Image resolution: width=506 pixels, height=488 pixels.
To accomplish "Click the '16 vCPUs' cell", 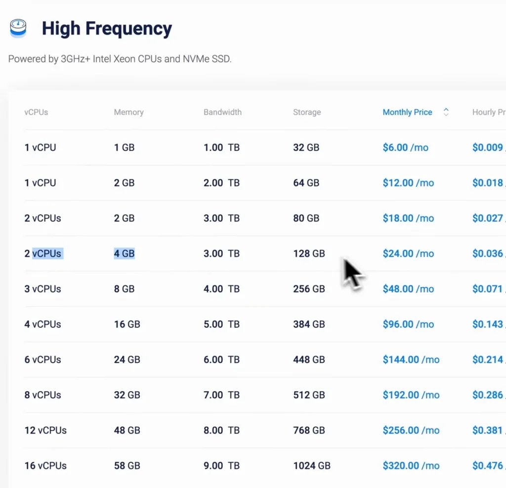I will click(x=45, y=466).
